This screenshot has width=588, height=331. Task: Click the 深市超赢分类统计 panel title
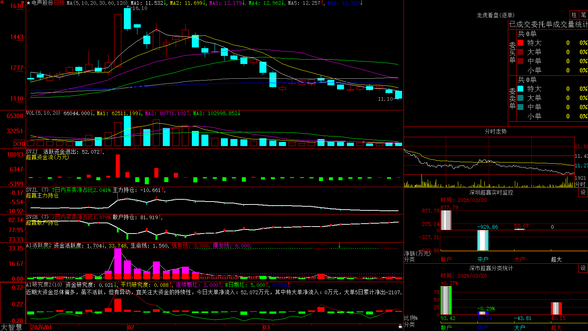tap(491, 268)
